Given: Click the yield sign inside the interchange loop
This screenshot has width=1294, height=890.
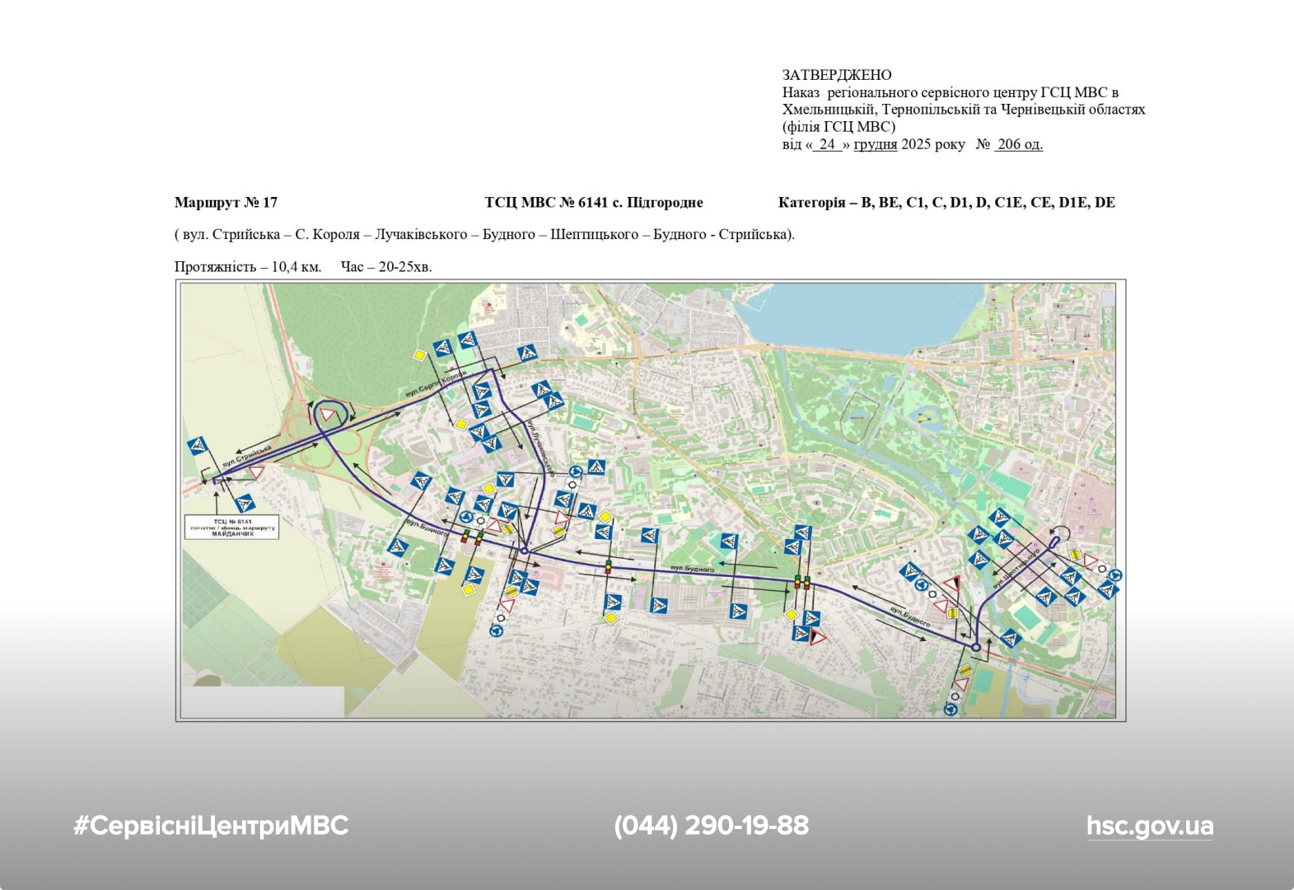Looking at the screenshot, I should pos(328,415).
